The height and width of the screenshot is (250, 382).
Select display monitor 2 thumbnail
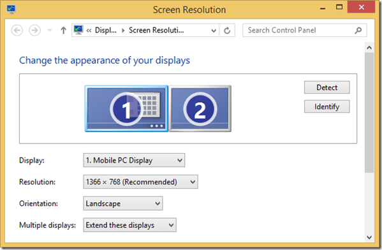(200, 108)
